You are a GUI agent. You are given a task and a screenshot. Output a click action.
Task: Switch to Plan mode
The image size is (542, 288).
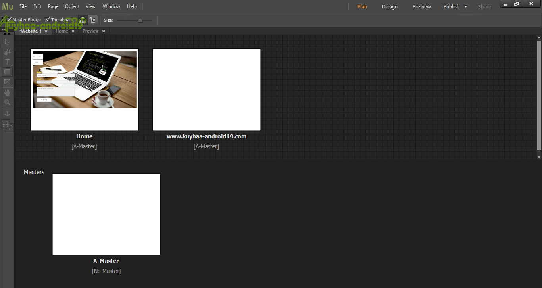[x=362, y=6]
